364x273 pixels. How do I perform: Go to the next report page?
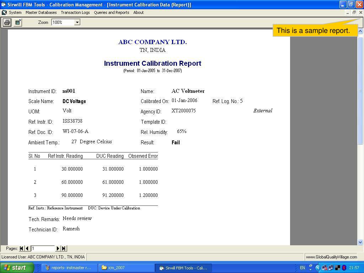(x=58, y=248)
